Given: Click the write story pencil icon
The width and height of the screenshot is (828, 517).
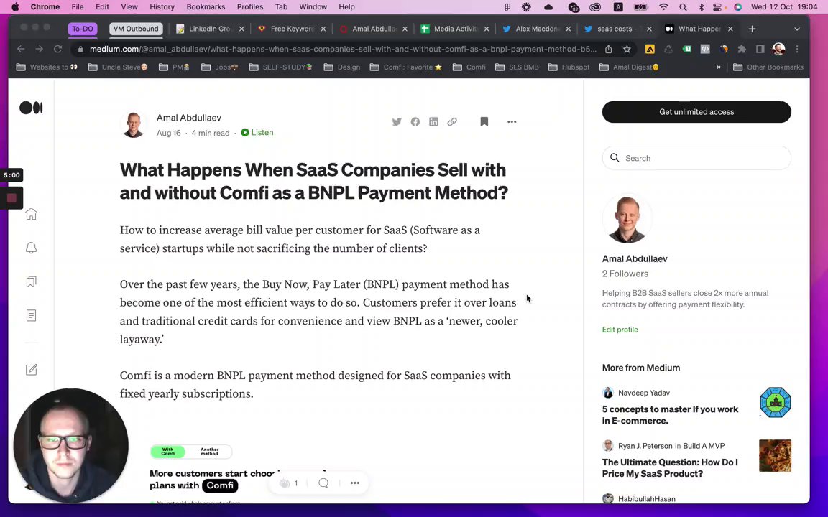Looking at the screenshot, I should tap(31, 369).
